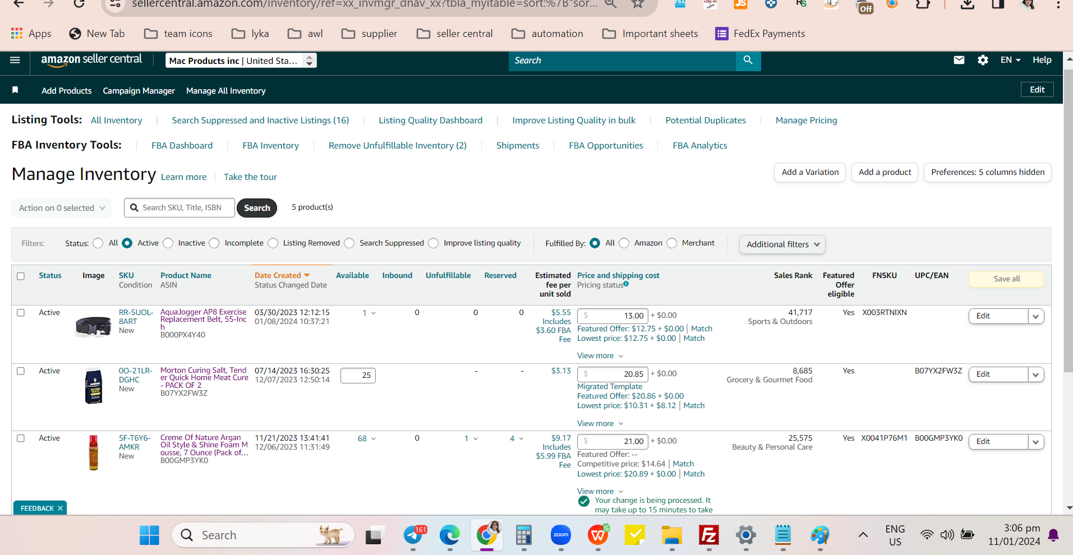Open the supplier bookmark folder

coord(369,34)
